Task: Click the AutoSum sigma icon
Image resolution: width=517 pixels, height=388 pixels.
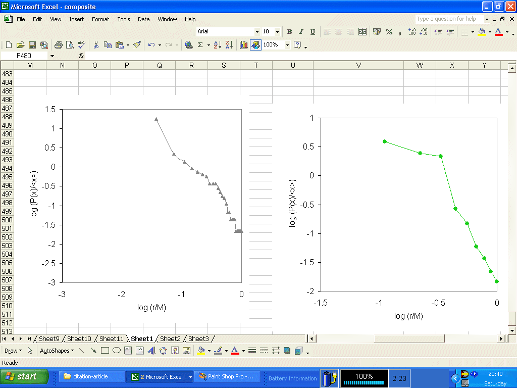Action: point(200,45)
